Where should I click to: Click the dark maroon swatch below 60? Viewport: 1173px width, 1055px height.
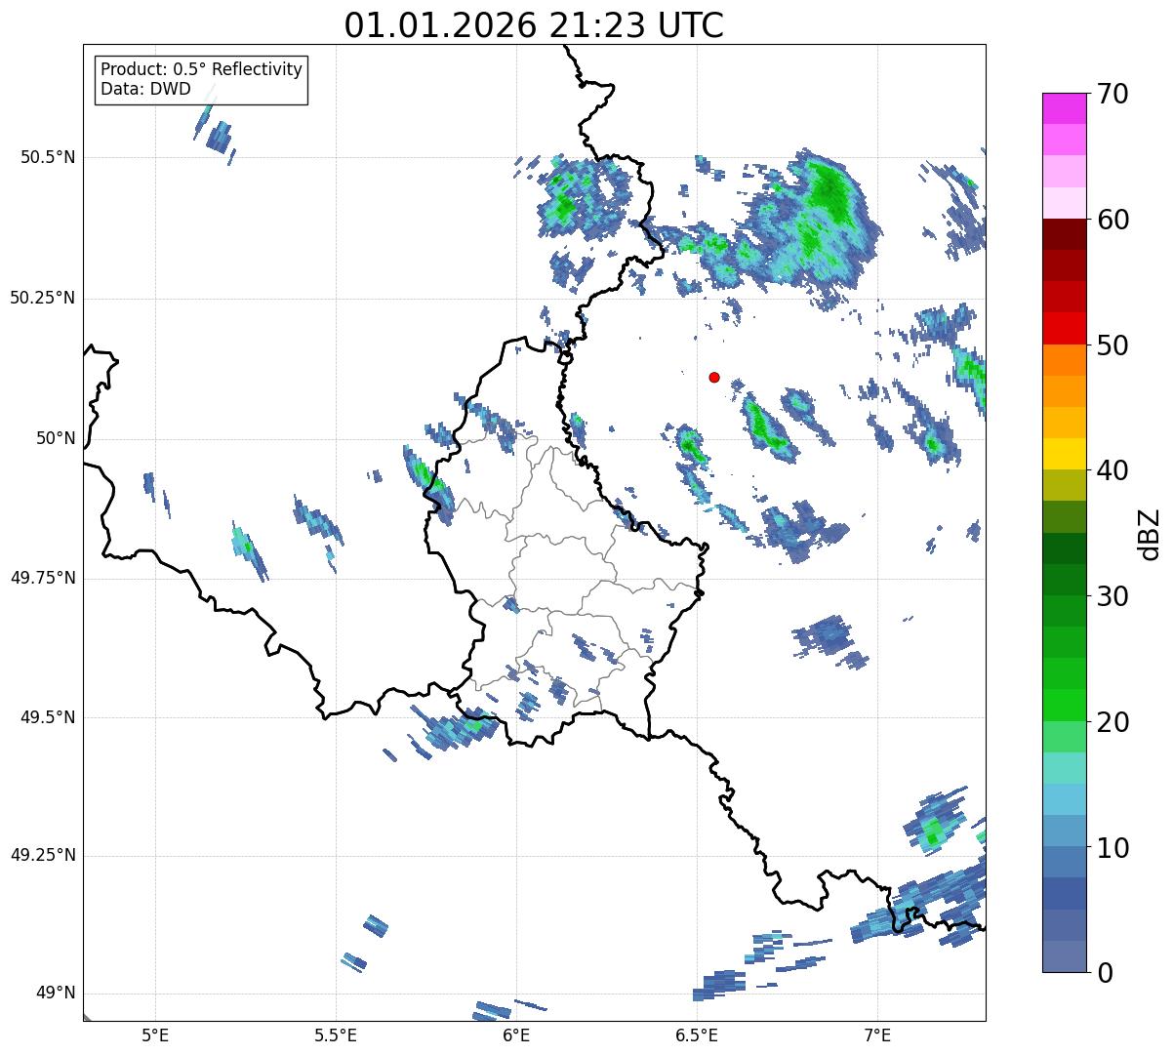pos(1064,234)
